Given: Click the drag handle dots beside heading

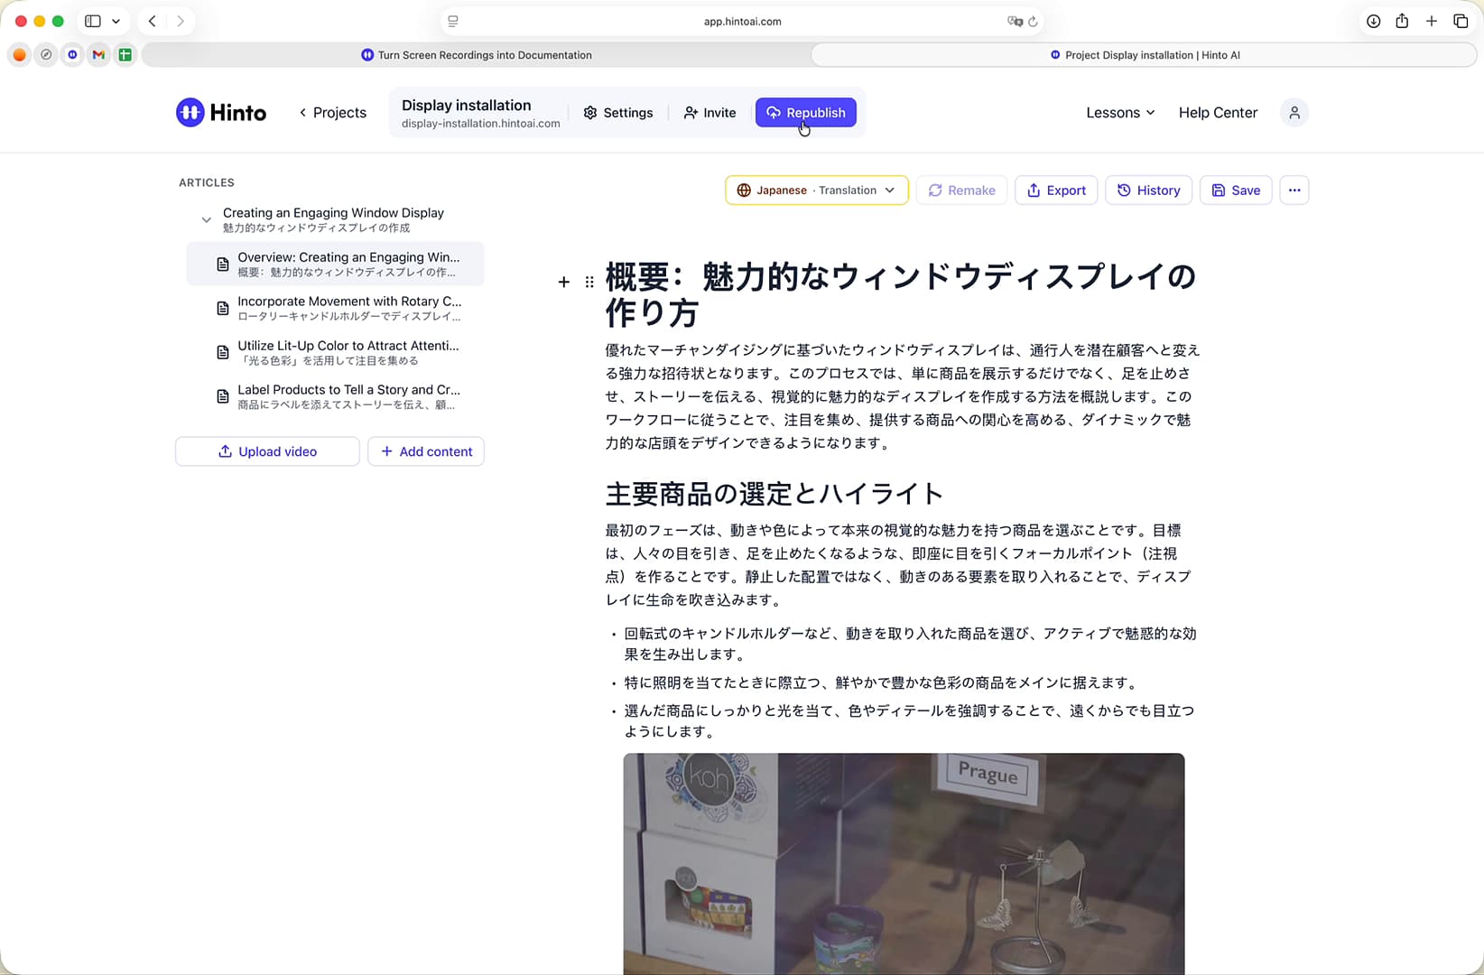Looking at the screenshot, I should tap(589, 283).
